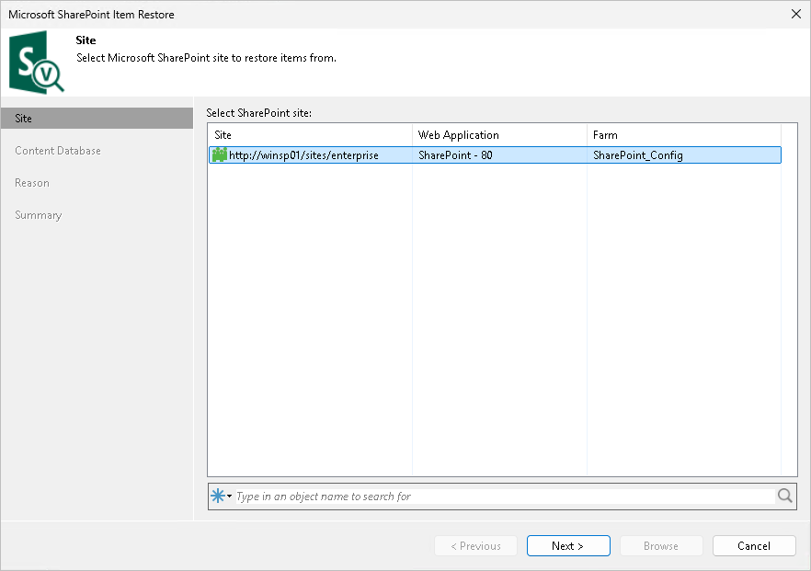Click the green site icon beside http://winsp01/sites/enterprise
The image size is (811, 571).
click(220, 154)
